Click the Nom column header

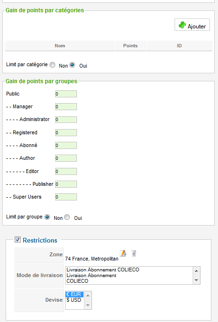click(x=59, y=45)
